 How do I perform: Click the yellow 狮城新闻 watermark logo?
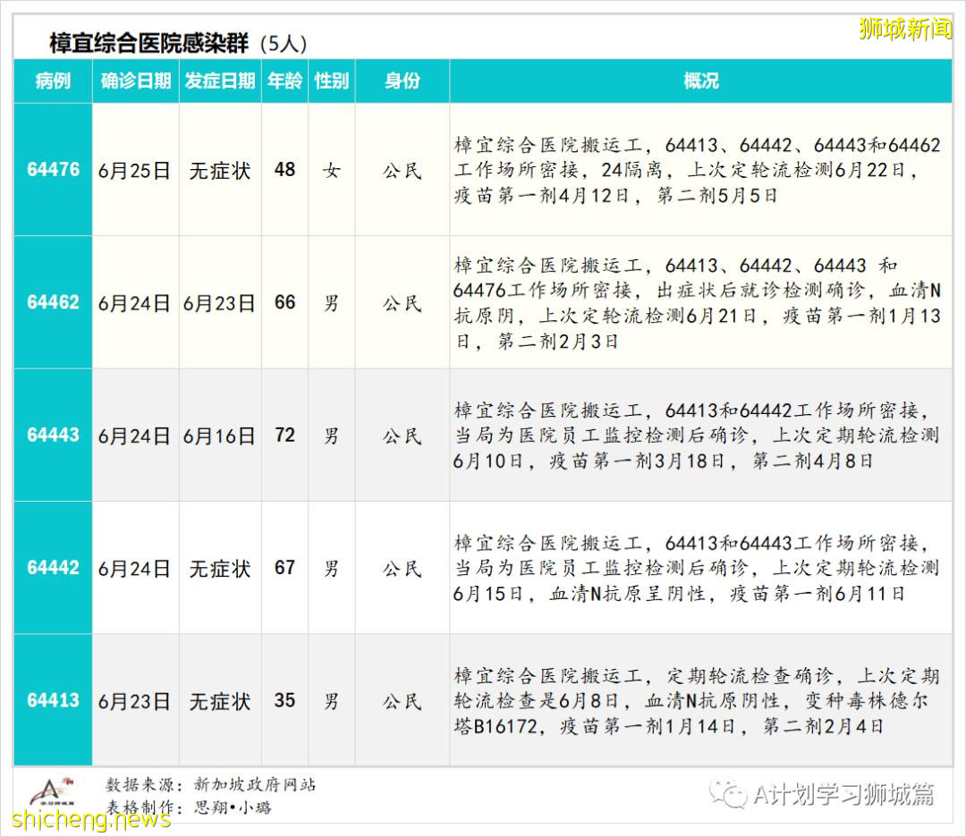coord(905,30)
